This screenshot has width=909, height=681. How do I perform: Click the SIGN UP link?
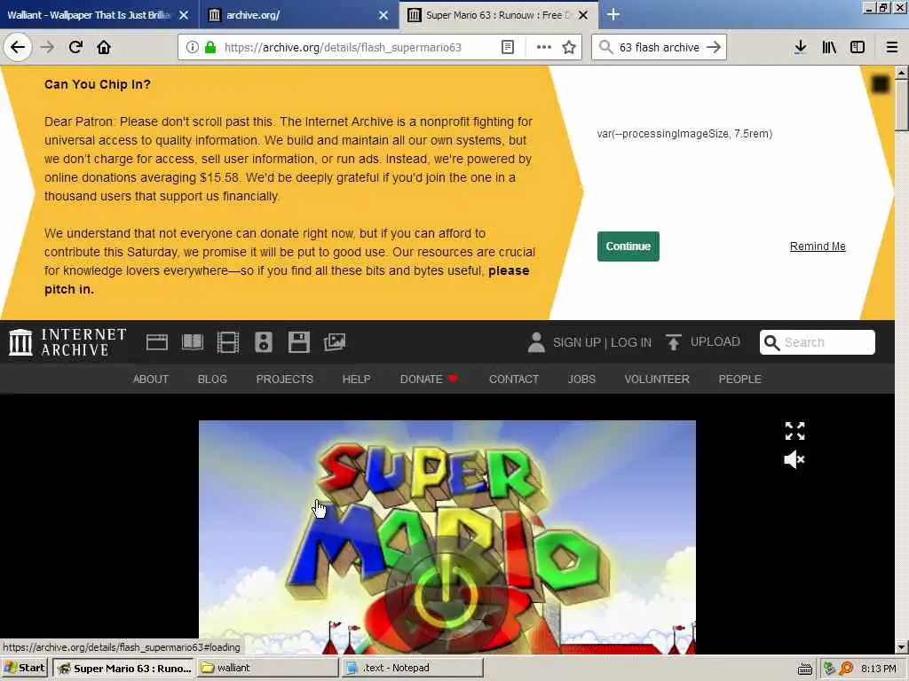pos(577,342)
